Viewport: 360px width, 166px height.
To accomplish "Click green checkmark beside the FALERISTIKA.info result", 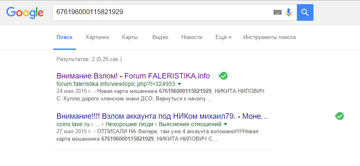I will point(223,76).
